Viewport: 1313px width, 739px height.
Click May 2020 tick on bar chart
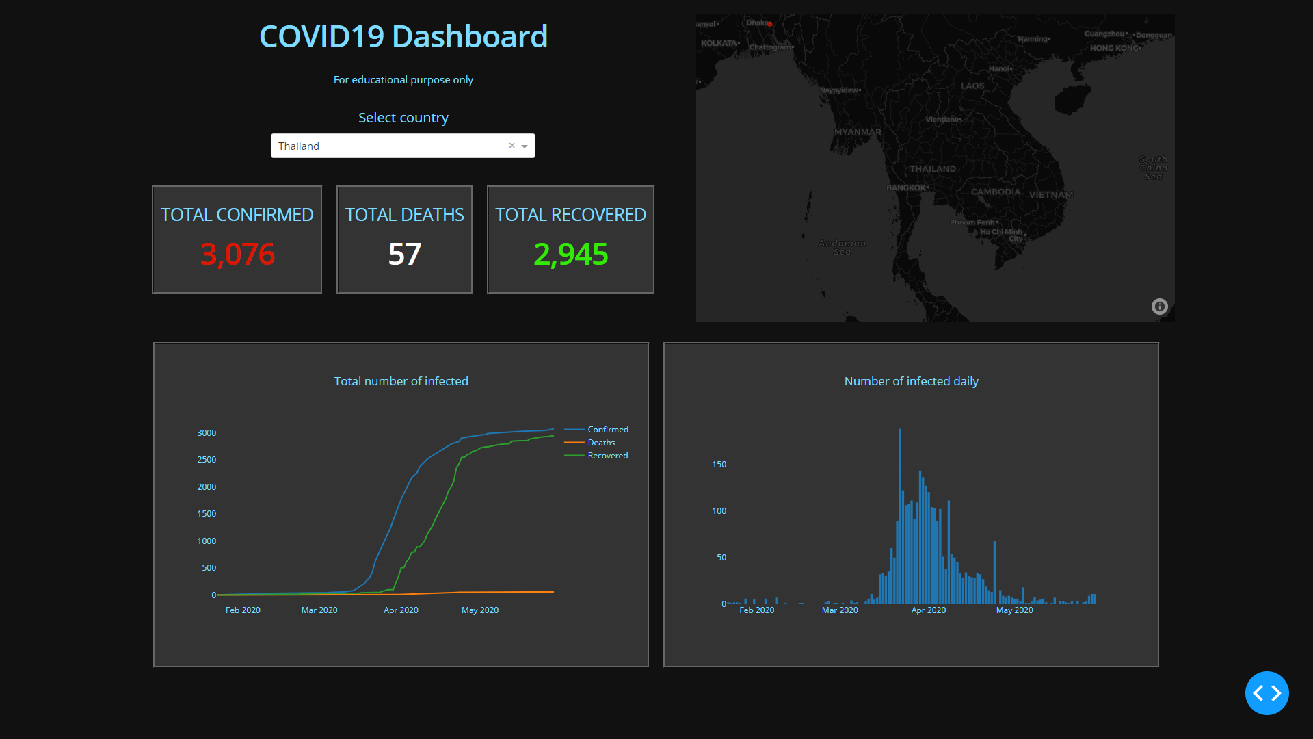[1014, 610]
